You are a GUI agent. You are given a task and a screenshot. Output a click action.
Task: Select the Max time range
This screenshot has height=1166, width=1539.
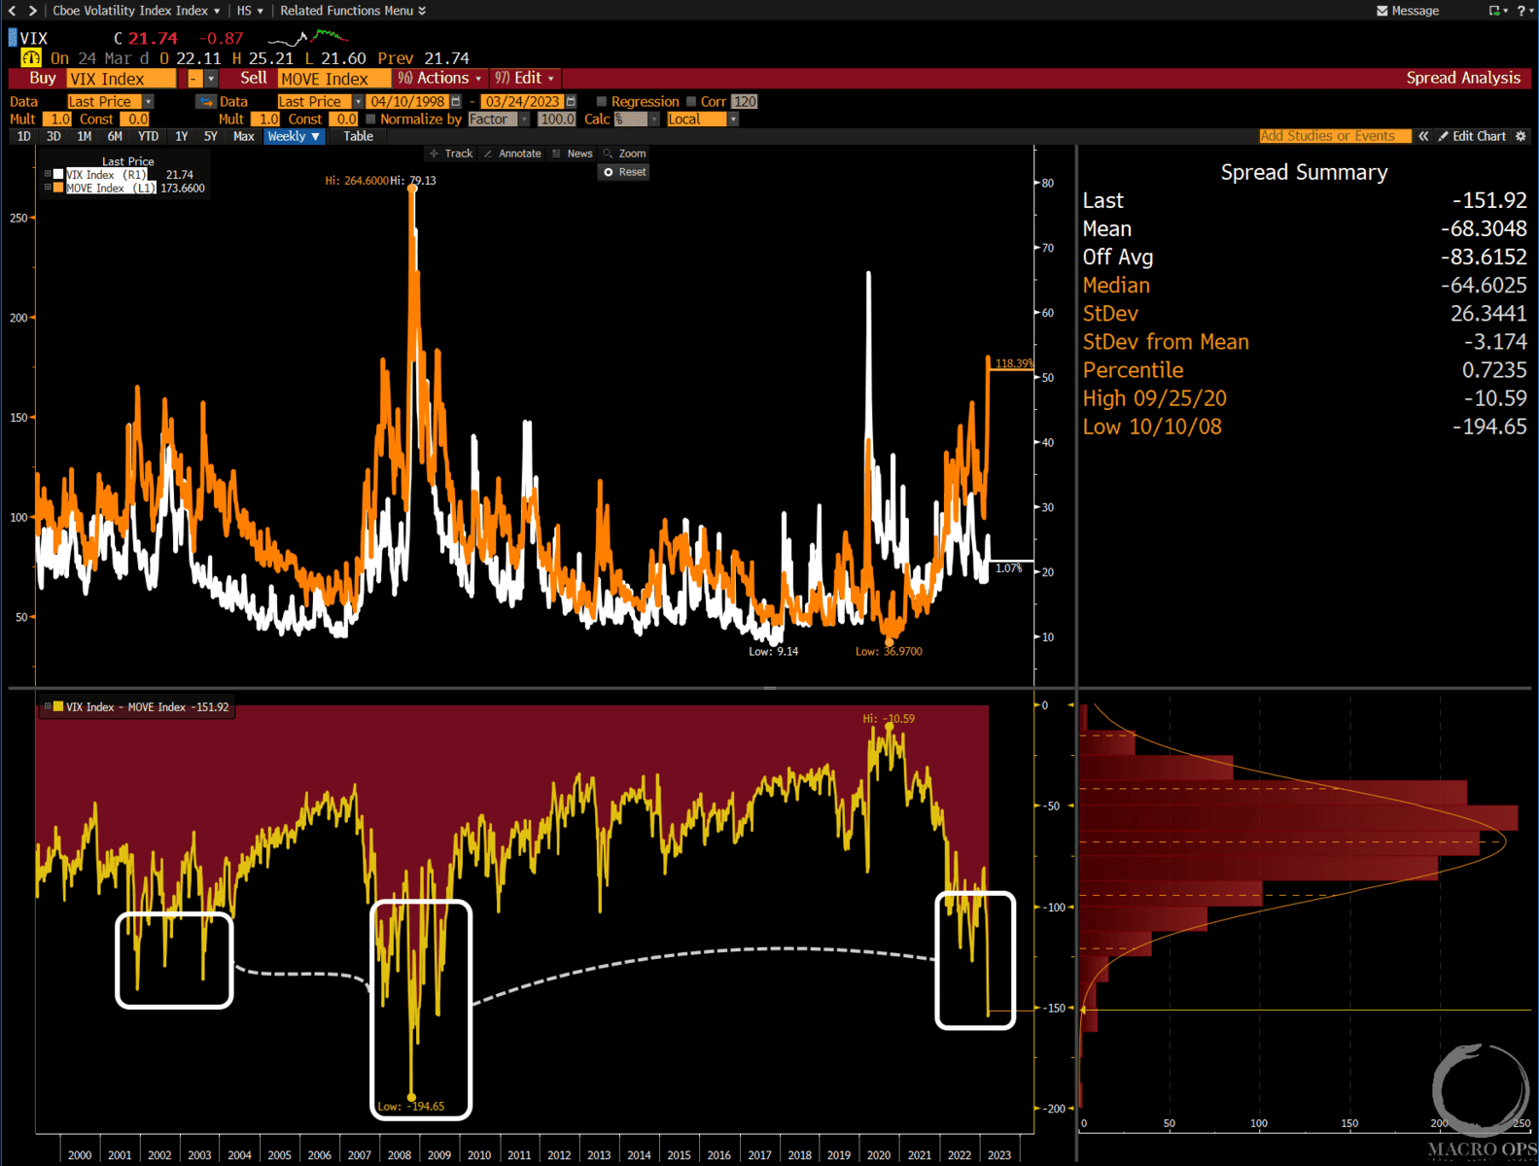click(244, 136)
